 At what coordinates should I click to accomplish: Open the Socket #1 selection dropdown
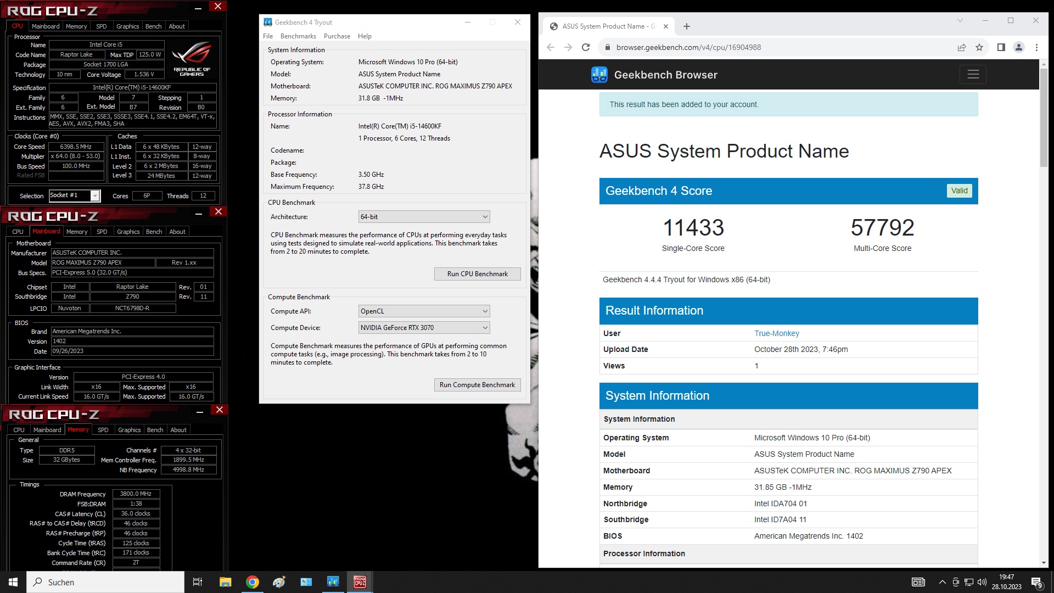click(75, 195)
